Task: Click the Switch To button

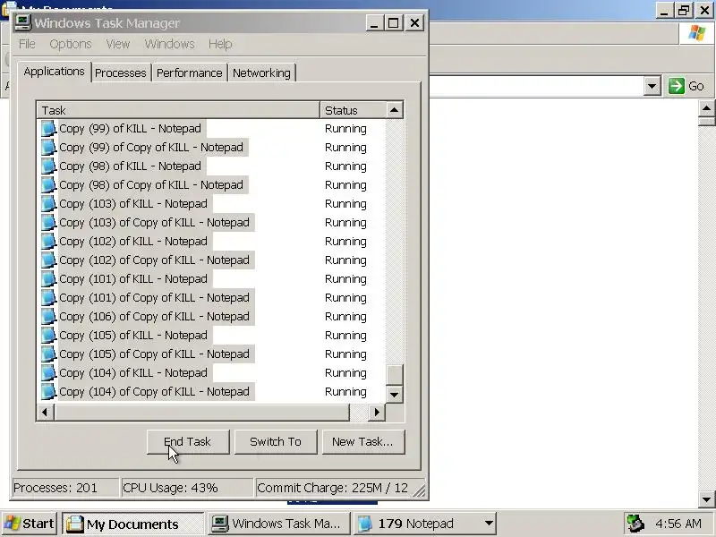Action: tap(276, 441)
